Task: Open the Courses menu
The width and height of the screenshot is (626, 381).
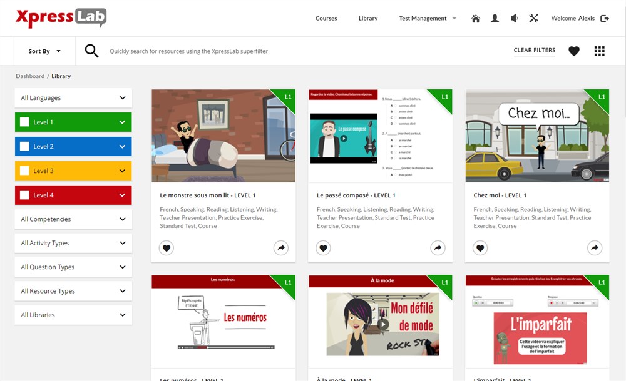Action: pos(326,18)
